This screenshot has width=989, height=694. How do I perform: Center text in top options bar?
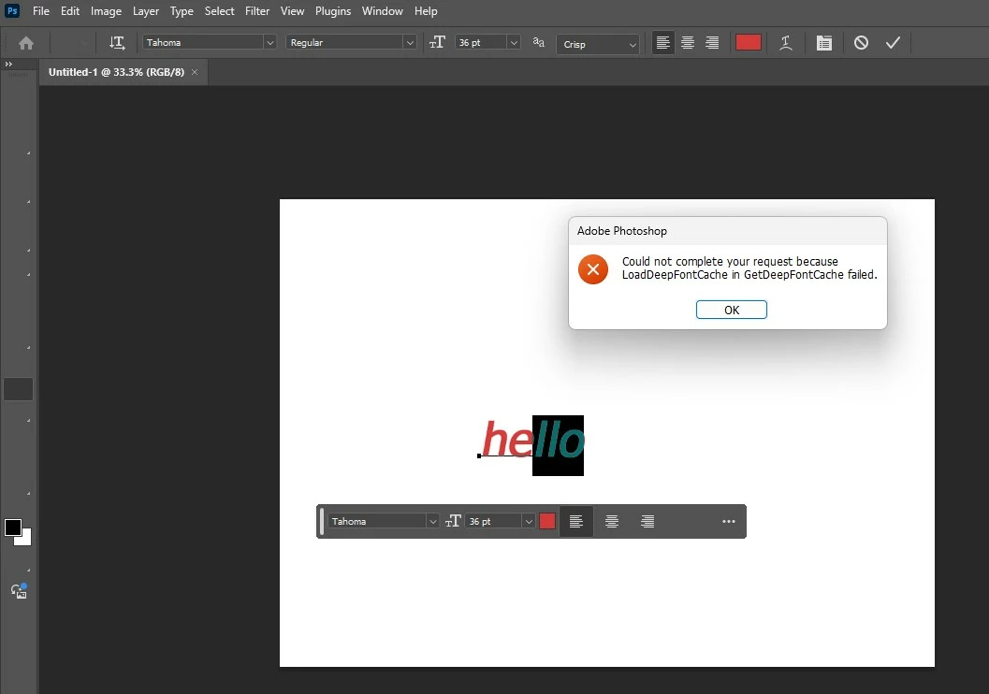pyautogui.click(x=688, y=43)
